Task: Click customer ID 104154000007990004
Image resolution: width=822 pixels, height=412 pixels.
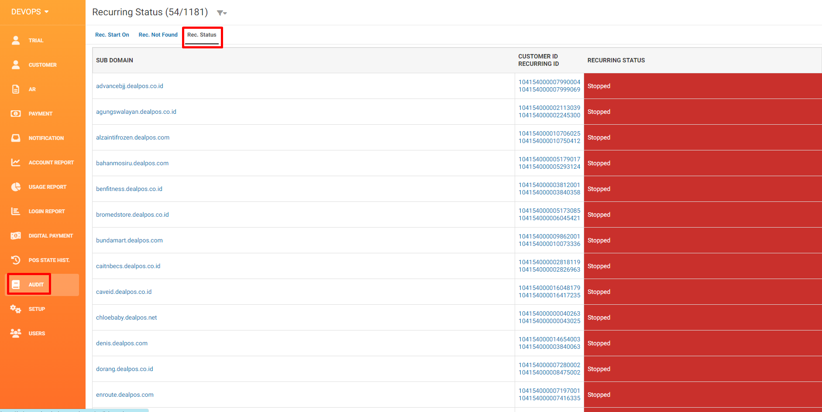Action: click(x=549, y=82)
